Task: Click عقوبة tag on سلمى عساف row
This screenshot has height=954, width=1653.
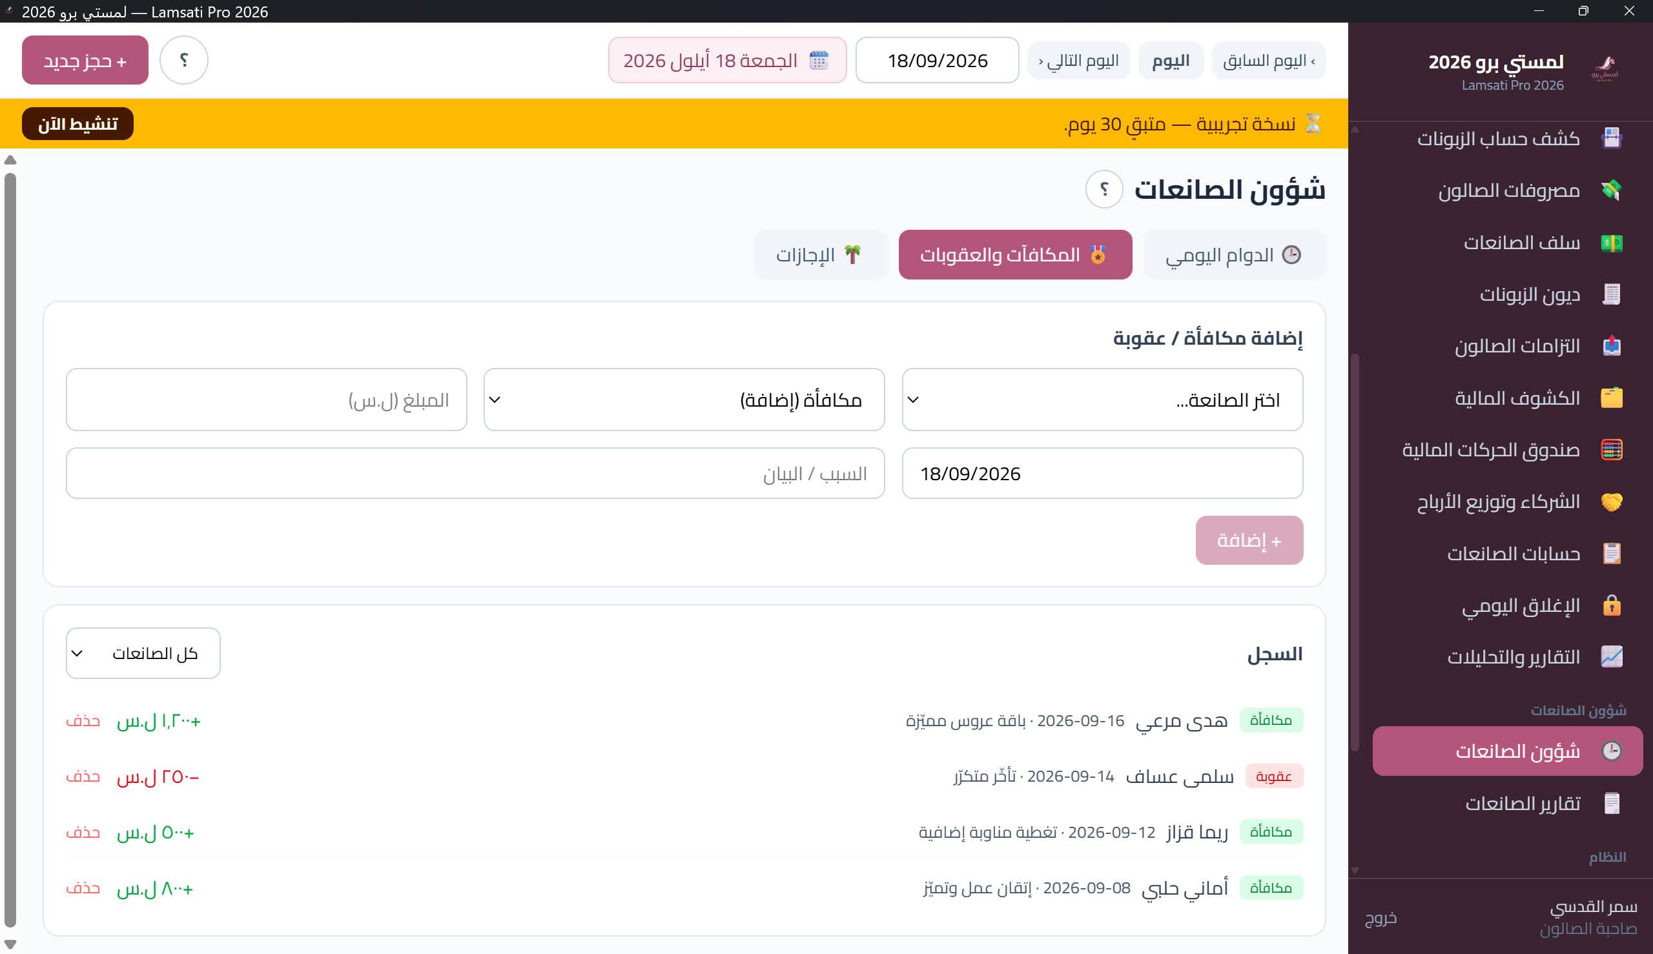Action: point(1273,776)
